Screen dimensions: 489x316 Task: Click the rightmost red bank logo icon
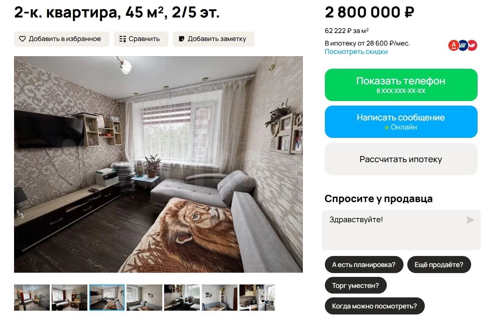click(472, 45)
